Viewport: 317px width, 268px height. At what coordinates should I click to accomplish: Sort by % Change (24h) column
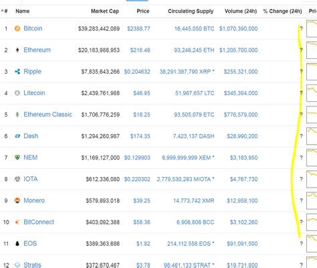282,11
